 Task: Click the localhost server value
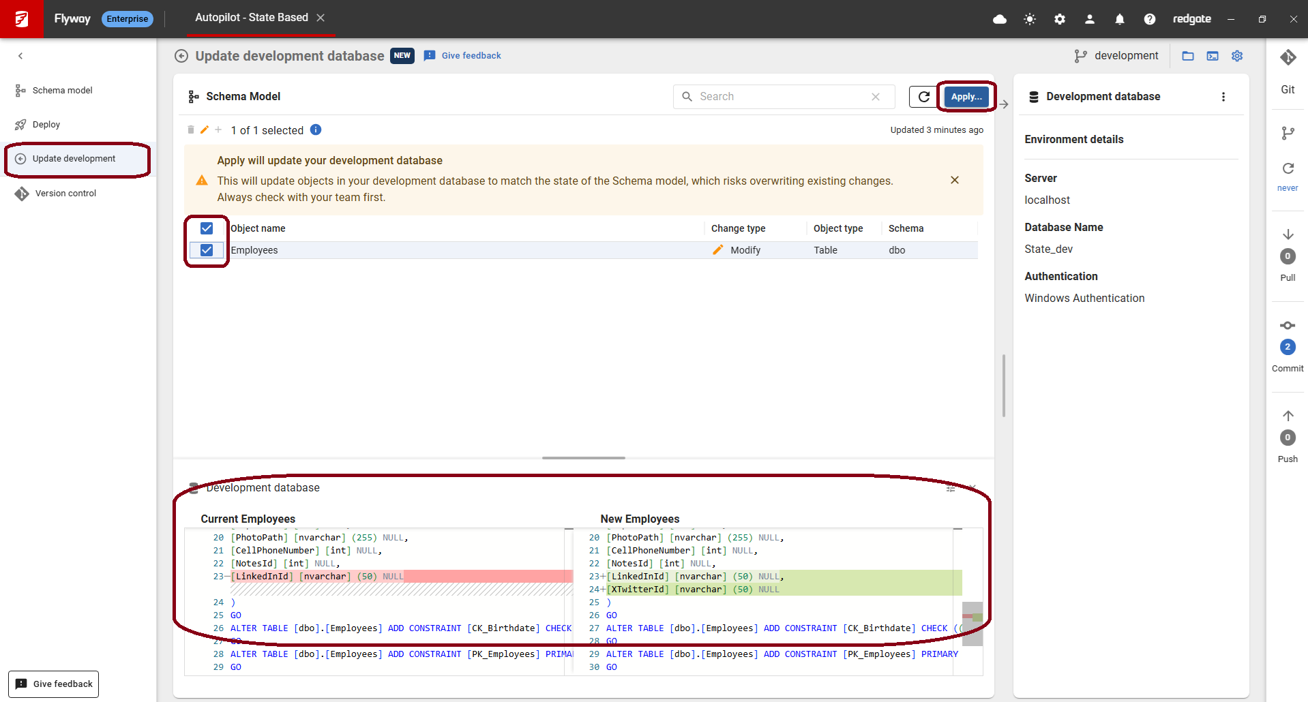[1047, 200]
